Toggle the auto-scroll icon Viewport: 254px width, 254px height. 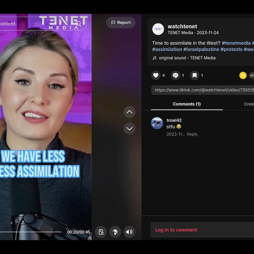coord(115,232)
